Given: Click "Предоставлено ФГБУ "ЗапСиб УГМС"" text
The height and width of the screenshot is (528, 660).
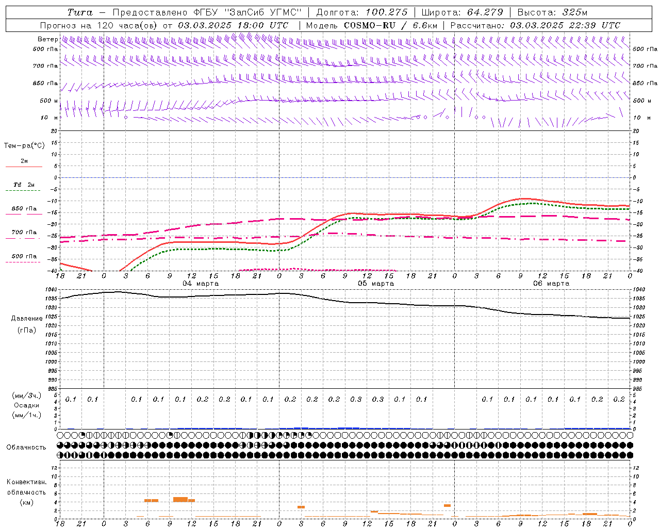Looking at the screenshot, I should [x=206, y=12].
